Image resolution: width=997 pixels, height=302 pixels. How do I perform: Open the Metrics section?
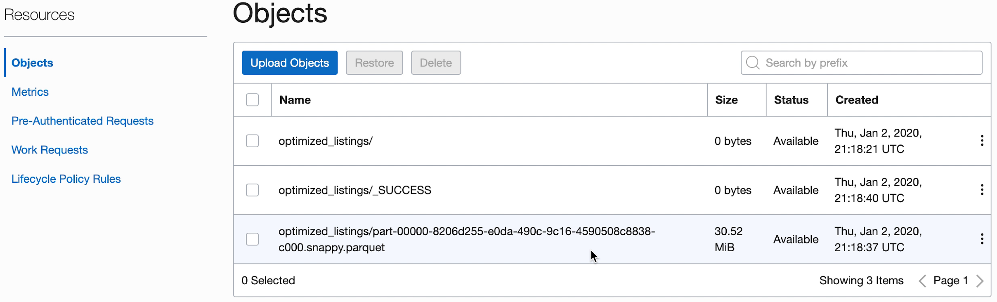tap(30, 92)
